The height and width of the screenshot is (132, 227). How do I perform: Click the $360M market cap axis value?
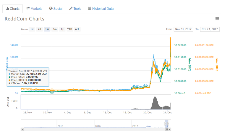pyautogui.click(x=14, y=57)
